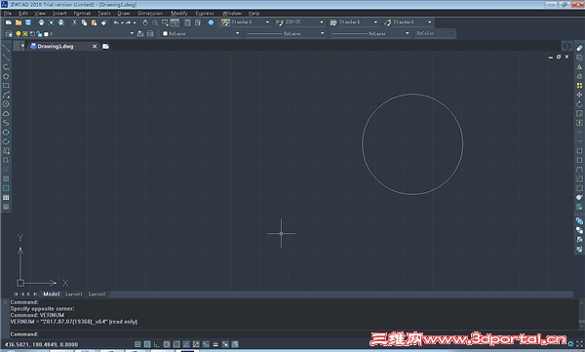Image resolution: width=585 pixels, height=352 pixels.
Task: Open the table style Standard dropdown
Action: click(x=375, y=22)
